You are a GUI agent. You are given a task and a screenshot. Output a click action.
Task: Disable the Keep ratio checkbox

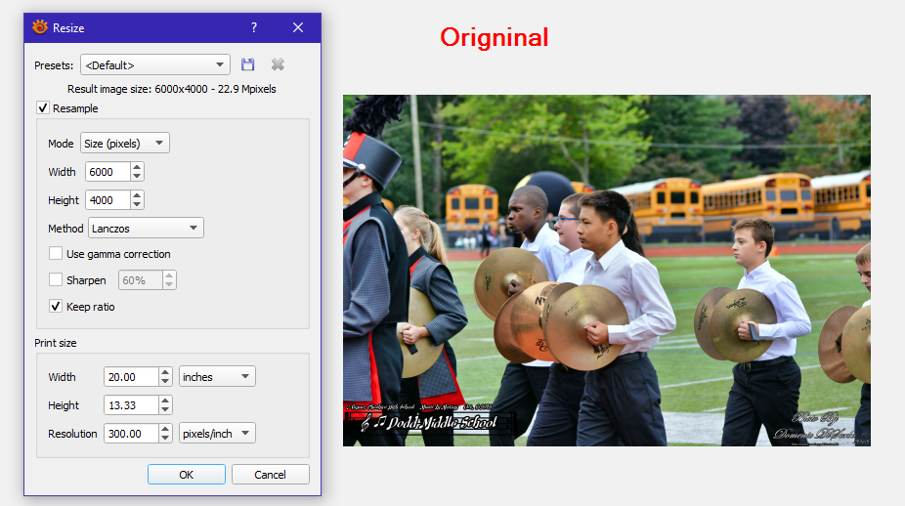pyautogui.click(x=56, y=307)
